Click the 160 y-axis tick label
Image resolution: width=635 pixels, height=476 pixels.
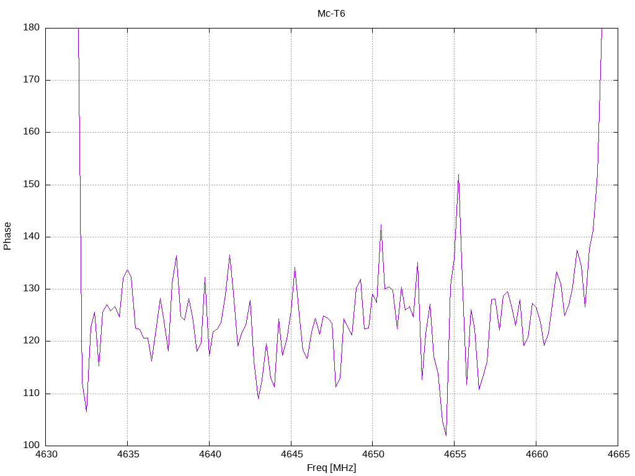coord(32,132)
